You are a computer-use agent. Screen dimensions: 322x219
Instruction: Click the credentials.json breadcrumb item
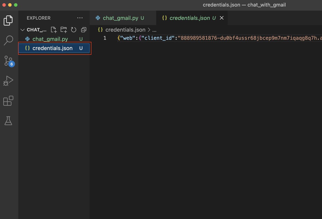pyautogui.click(x=122, y=30)
